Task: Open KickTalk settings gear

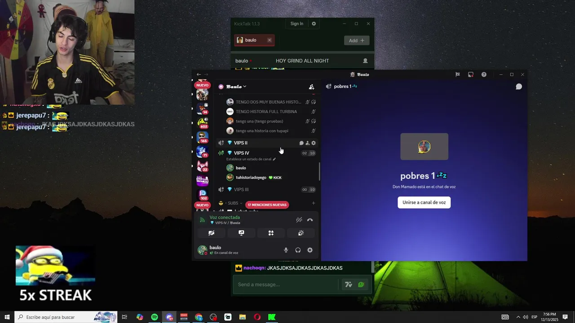Action: point(314,24)
